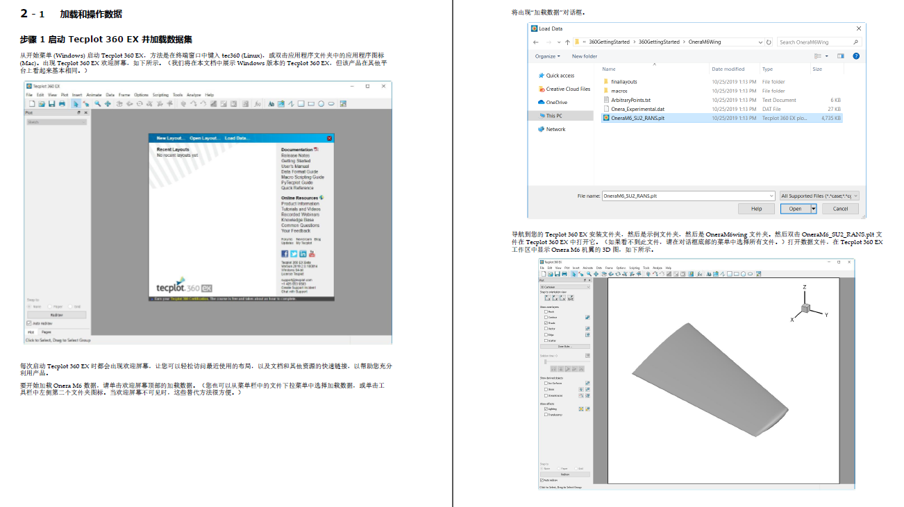Expand the File name dropdown arrow in Load Data
The image size is (904, 507).
[771, 196]
